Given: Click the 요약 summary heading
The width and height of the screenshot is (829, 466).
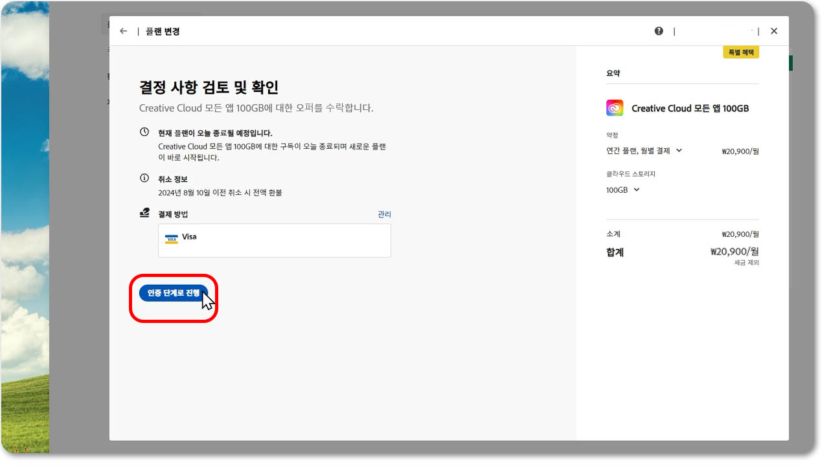Looking at the screenshot, I should tap(613, 74).
